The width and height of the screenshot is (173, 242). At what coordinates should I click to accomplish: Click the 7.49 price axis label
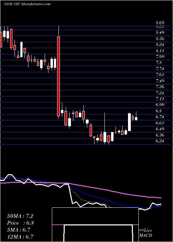coord(160,81)
